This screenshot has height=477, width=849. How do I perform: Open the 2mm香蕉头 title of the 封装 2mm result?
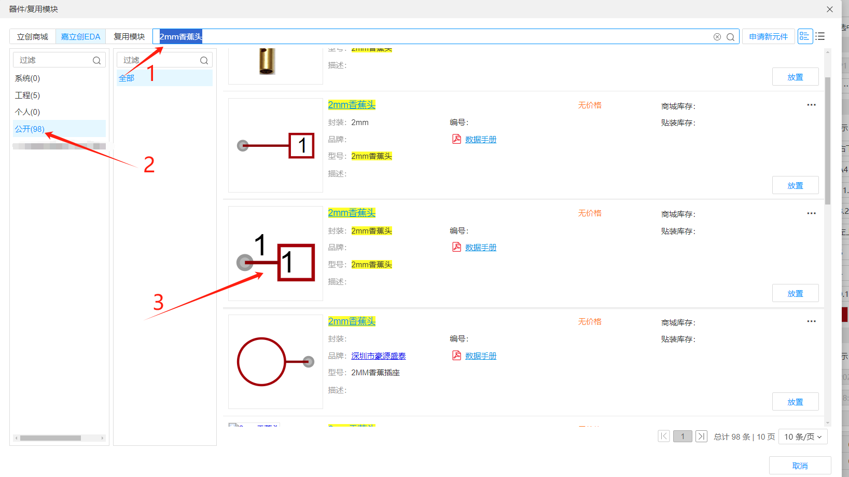pos(352,105)
